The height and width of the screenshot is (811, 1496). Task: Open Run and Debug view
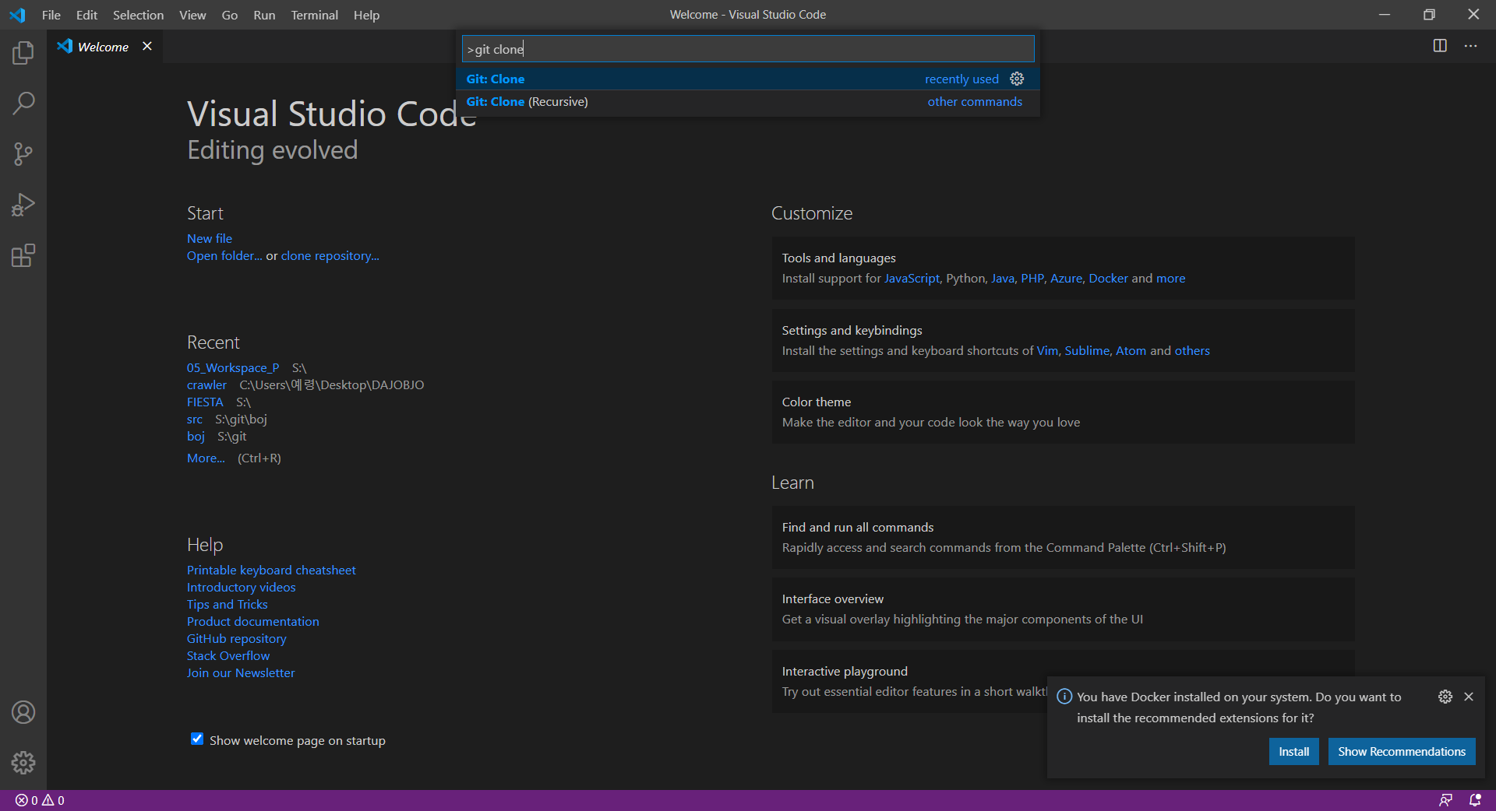click(x=23, y=205)
